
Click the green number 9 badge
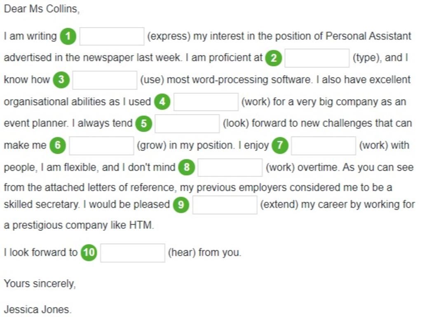click(x=181, y=204)
